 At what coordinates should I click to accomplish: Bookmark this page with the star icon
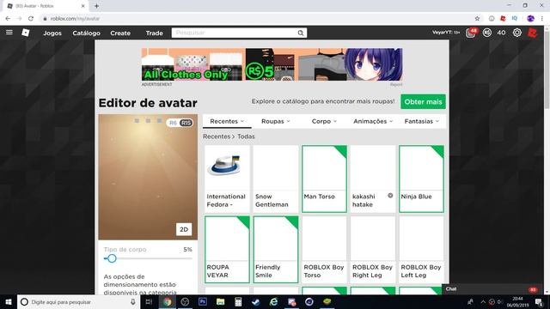tap(477, 19)
